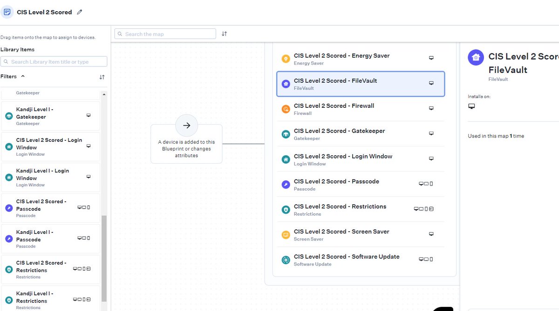This screenshot has width=559, height=311.
Task: Click the Software Update icon in map list
Action: (286, 260)
